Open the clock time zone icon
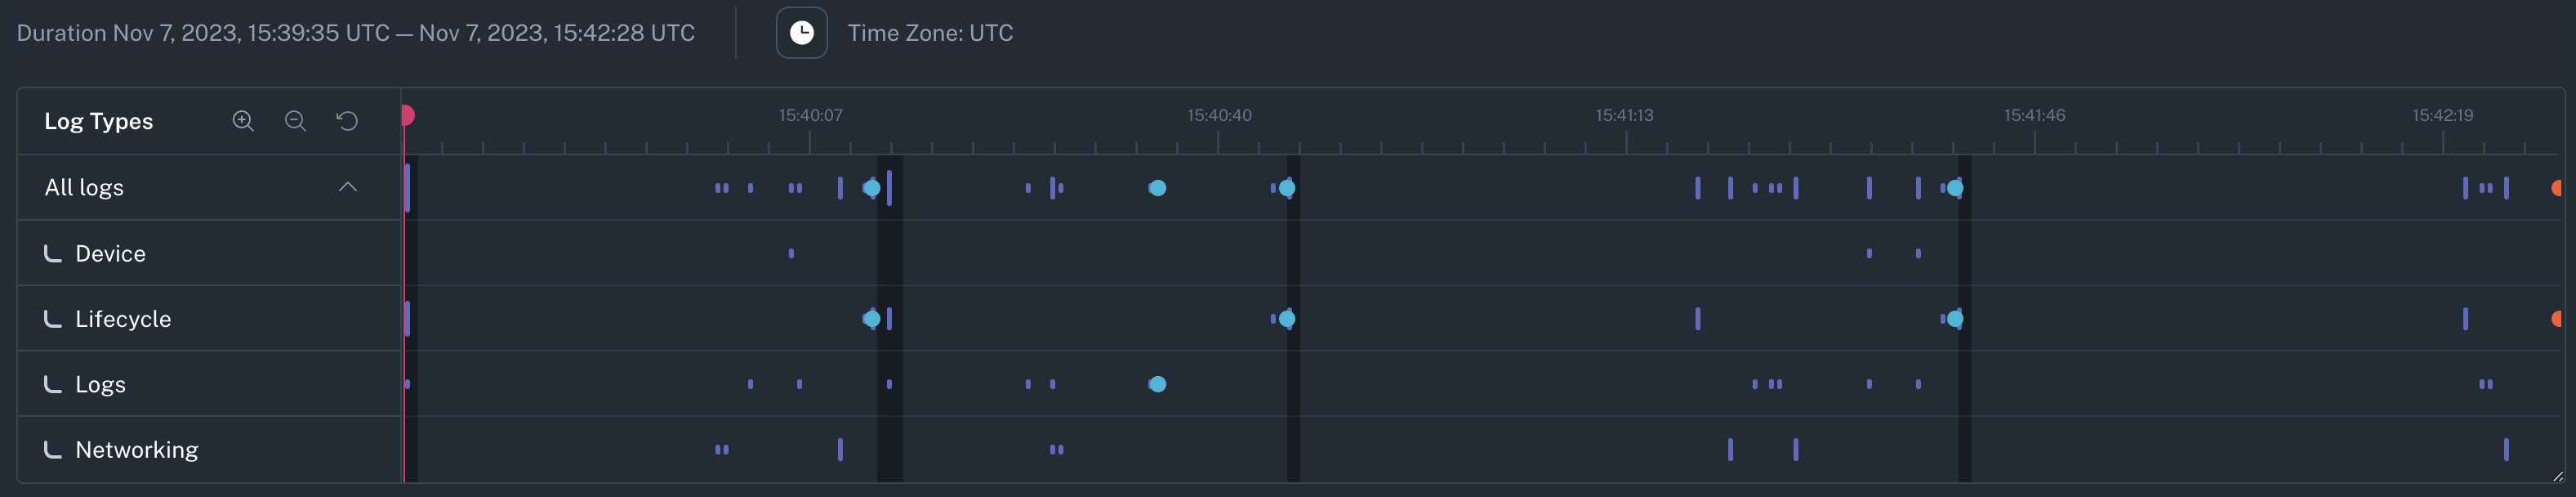Screen dimensions: 2576x497 801,33
